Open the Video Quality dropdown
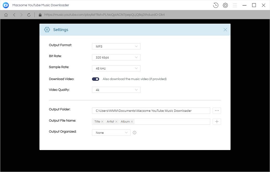The width and height of the screenshot is (270, 172). (x=116, y=90)
